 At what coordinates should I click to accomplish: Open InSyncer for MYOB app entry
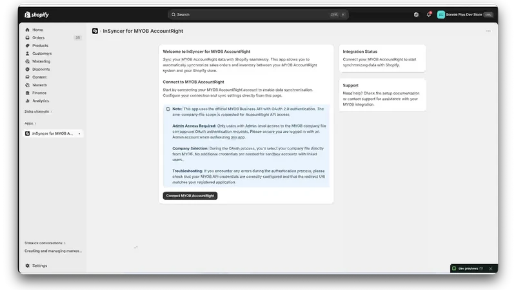[53, 133]
